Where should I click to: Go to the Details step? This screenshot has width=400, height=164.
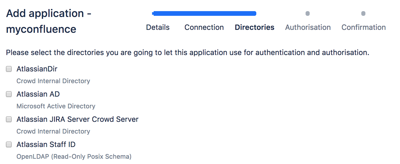tap(158, 28)
